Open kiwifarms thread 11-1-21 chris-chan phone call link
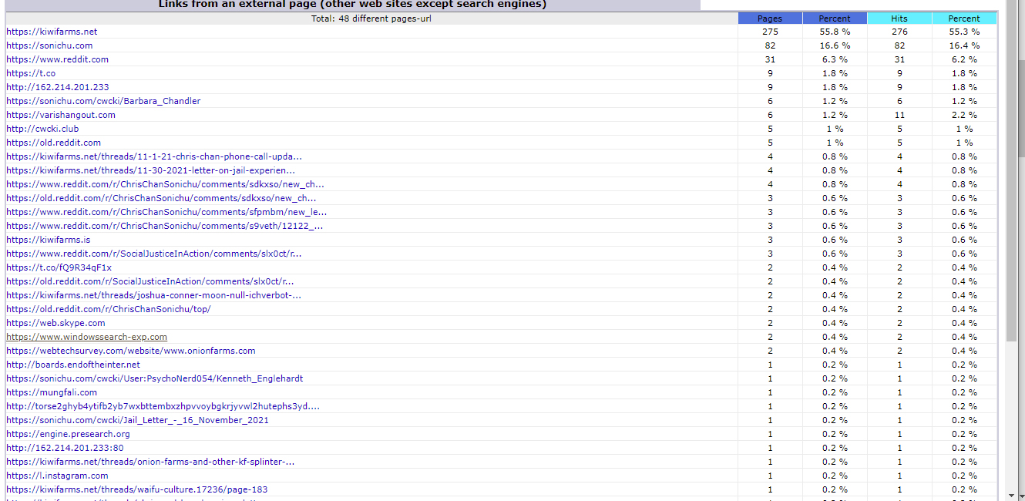1025x501 pixels. 154,156
